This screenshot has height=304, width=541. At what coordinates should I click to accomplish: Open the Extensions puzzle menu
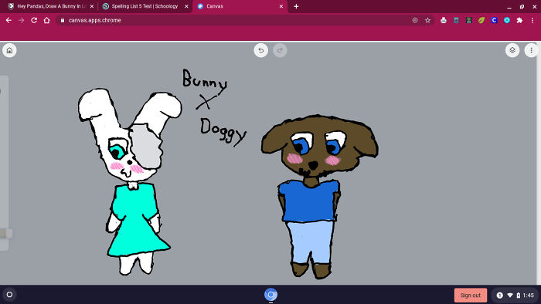pyautogui.click(x=519, y=20)
